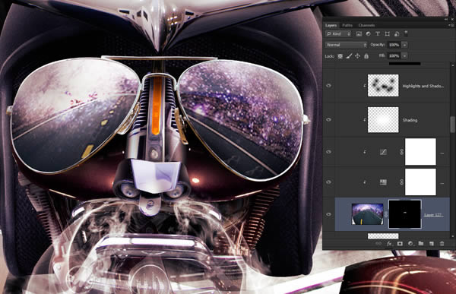Image resolution: width=456 pixels, height=294 pixels.
Task: Close the Layers panel window
Action: (x=452, y=20)
